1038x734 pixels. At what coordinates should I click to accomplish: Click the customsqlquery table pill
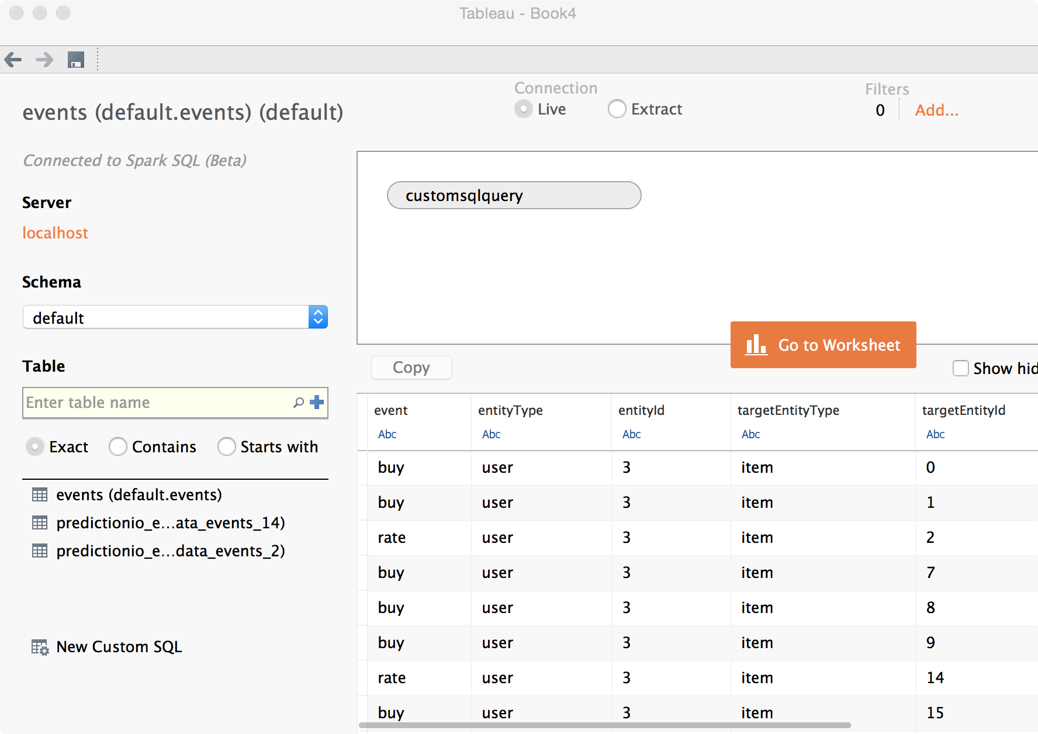tap(514, 195)
